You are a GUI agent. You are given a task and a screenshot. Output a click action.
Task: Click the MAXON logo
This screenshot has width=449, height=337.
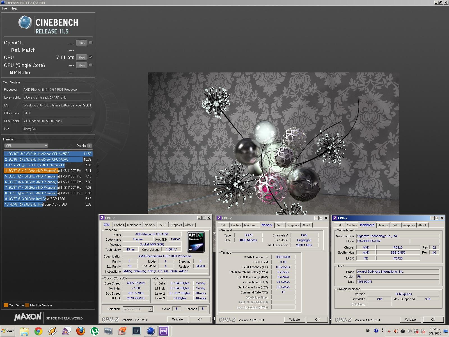pyautogui.click(x=28, y=317)
